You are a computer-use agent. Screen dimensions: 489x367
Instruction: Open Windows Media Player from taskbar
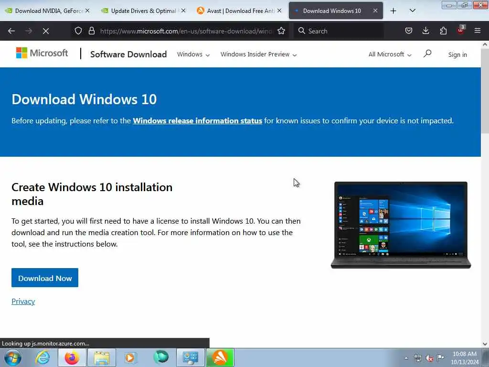click(130, 357)
